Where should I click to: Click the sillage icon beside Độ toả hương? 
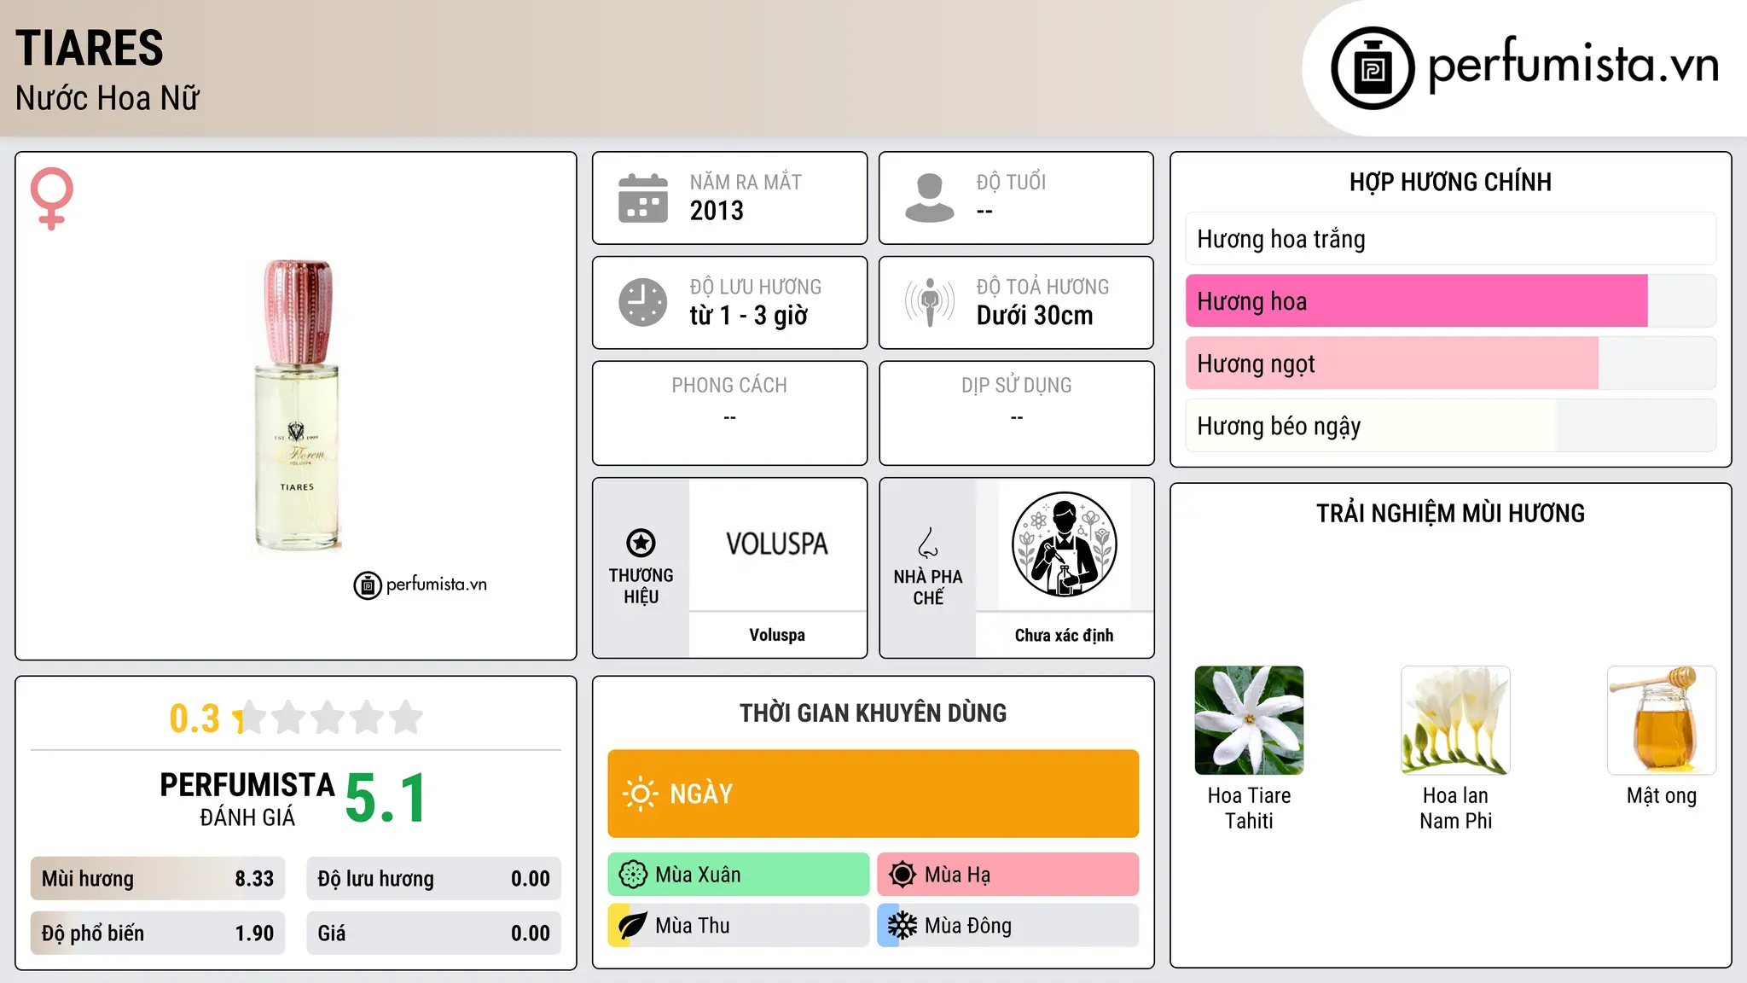[930, 302]
